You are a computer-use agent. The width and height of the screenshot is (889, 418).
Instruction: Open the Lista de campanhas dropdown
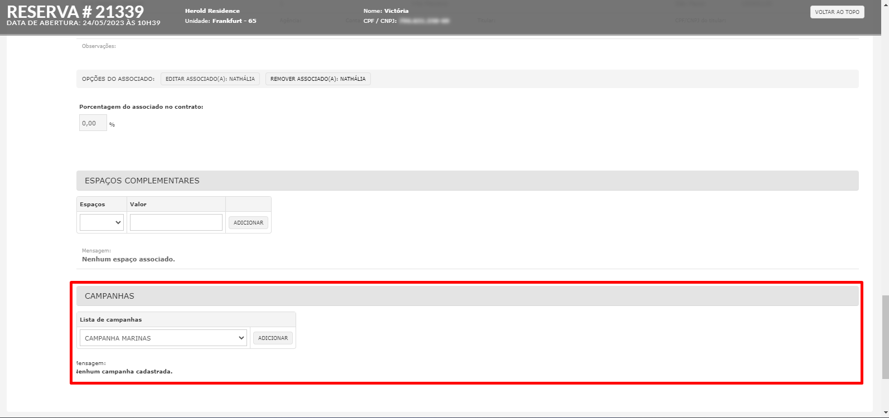[x=163, y=338]
